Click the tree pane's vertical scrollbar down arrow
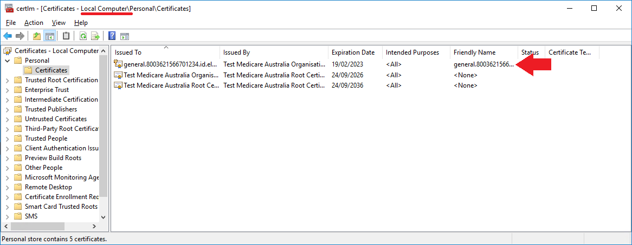The image size is (632, 245). pyautogui.click(x=103, y=217)
